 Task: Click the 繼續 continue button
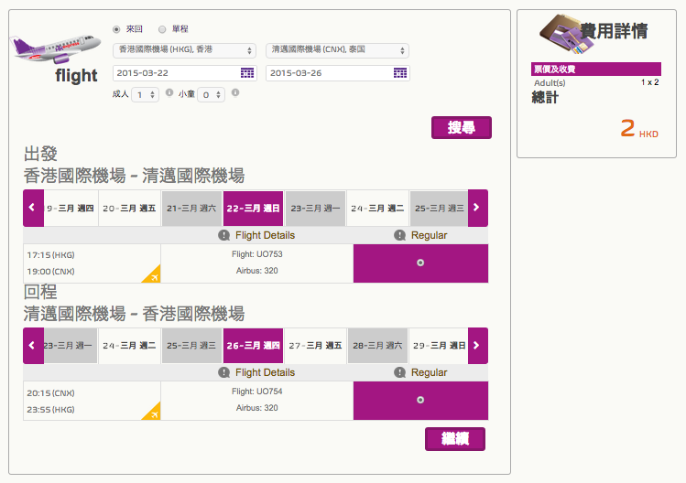coord(455,438)
